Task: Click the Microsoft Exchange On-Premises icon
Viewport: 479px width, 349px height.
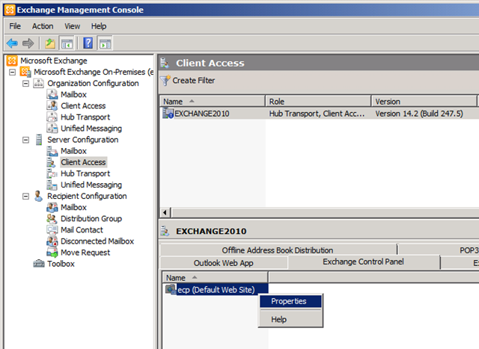Action: coord(25,72)
